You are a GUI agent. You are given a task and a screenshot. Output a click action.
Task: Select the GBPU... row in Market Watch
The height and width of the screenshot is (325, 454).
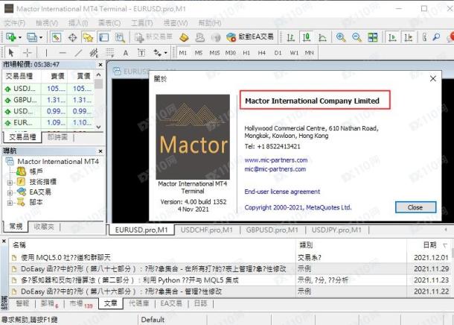pos(48,100)
